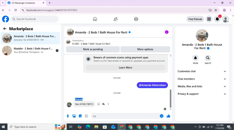
Task: Click Amanda's large profile picture in sidebar
Action: [202, 36]
